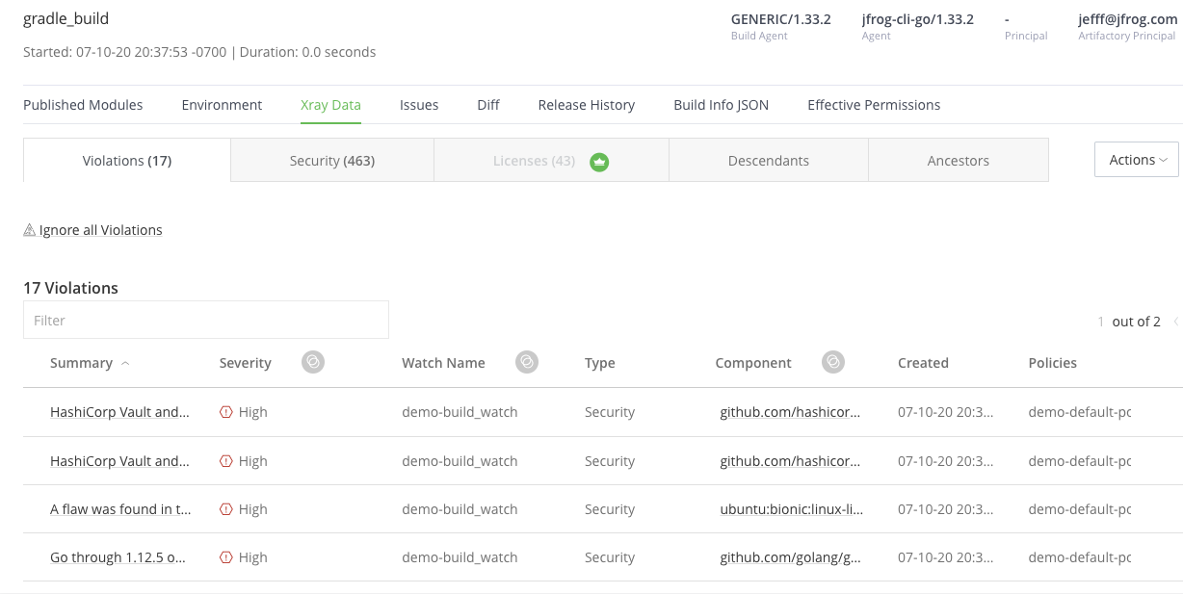Open the ubuntu:bionic:linux component link
Viewport: 1183px width, 594px height.
pos(792,509)
